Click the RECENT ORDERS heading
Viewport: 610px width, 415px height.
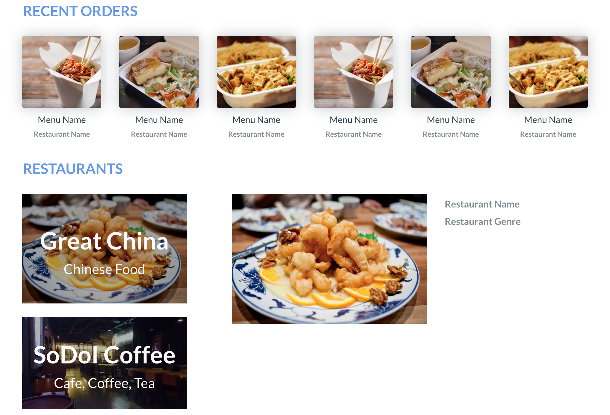click(80, 11)
